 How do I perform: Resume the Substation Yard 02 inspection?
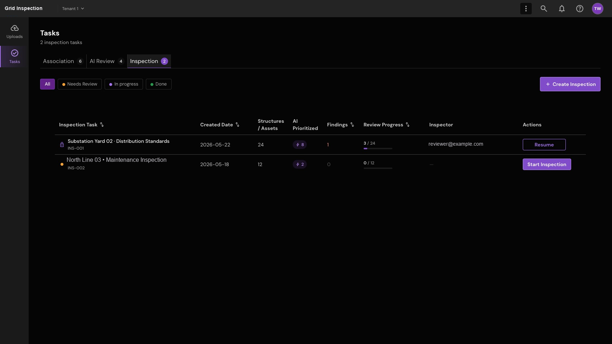tap(544, 145)
